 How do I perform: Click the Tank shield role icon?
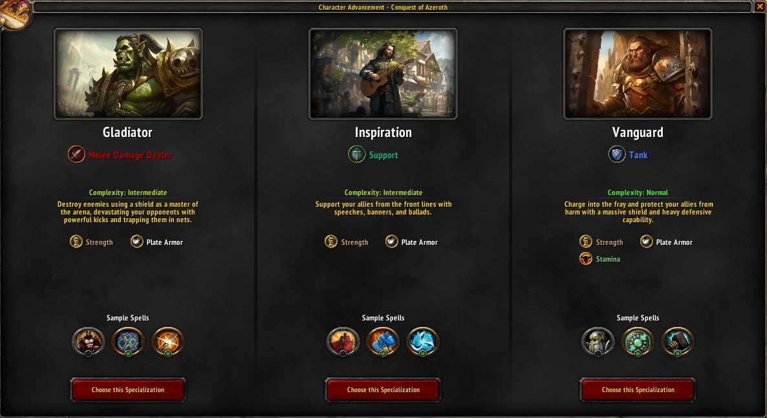click(617, 154)
